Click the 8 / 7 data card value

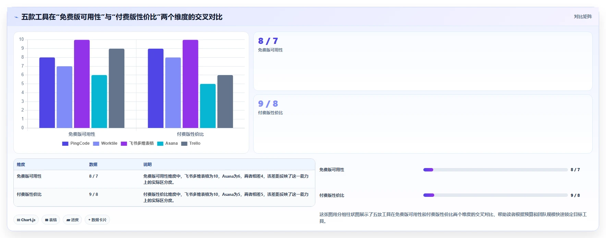pyautogui.click(x=268, y=41)
